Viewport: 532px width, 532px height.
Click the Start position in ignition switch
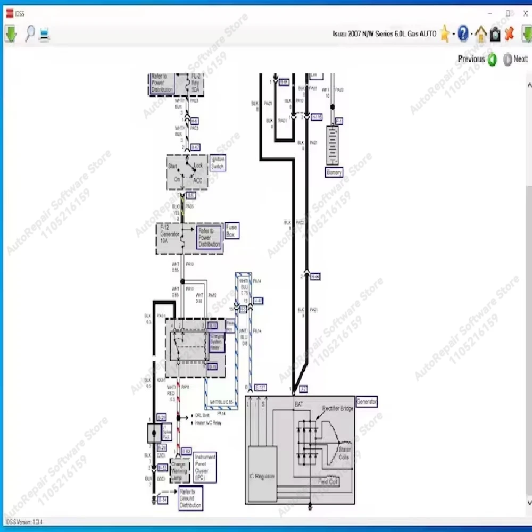172,166
